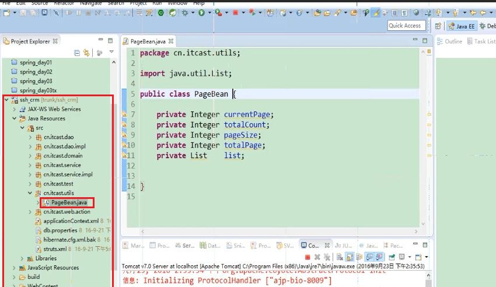Click Pin Console icon
Image resolution: width=496 pixels, height=287 pixels.
(392, 257)
